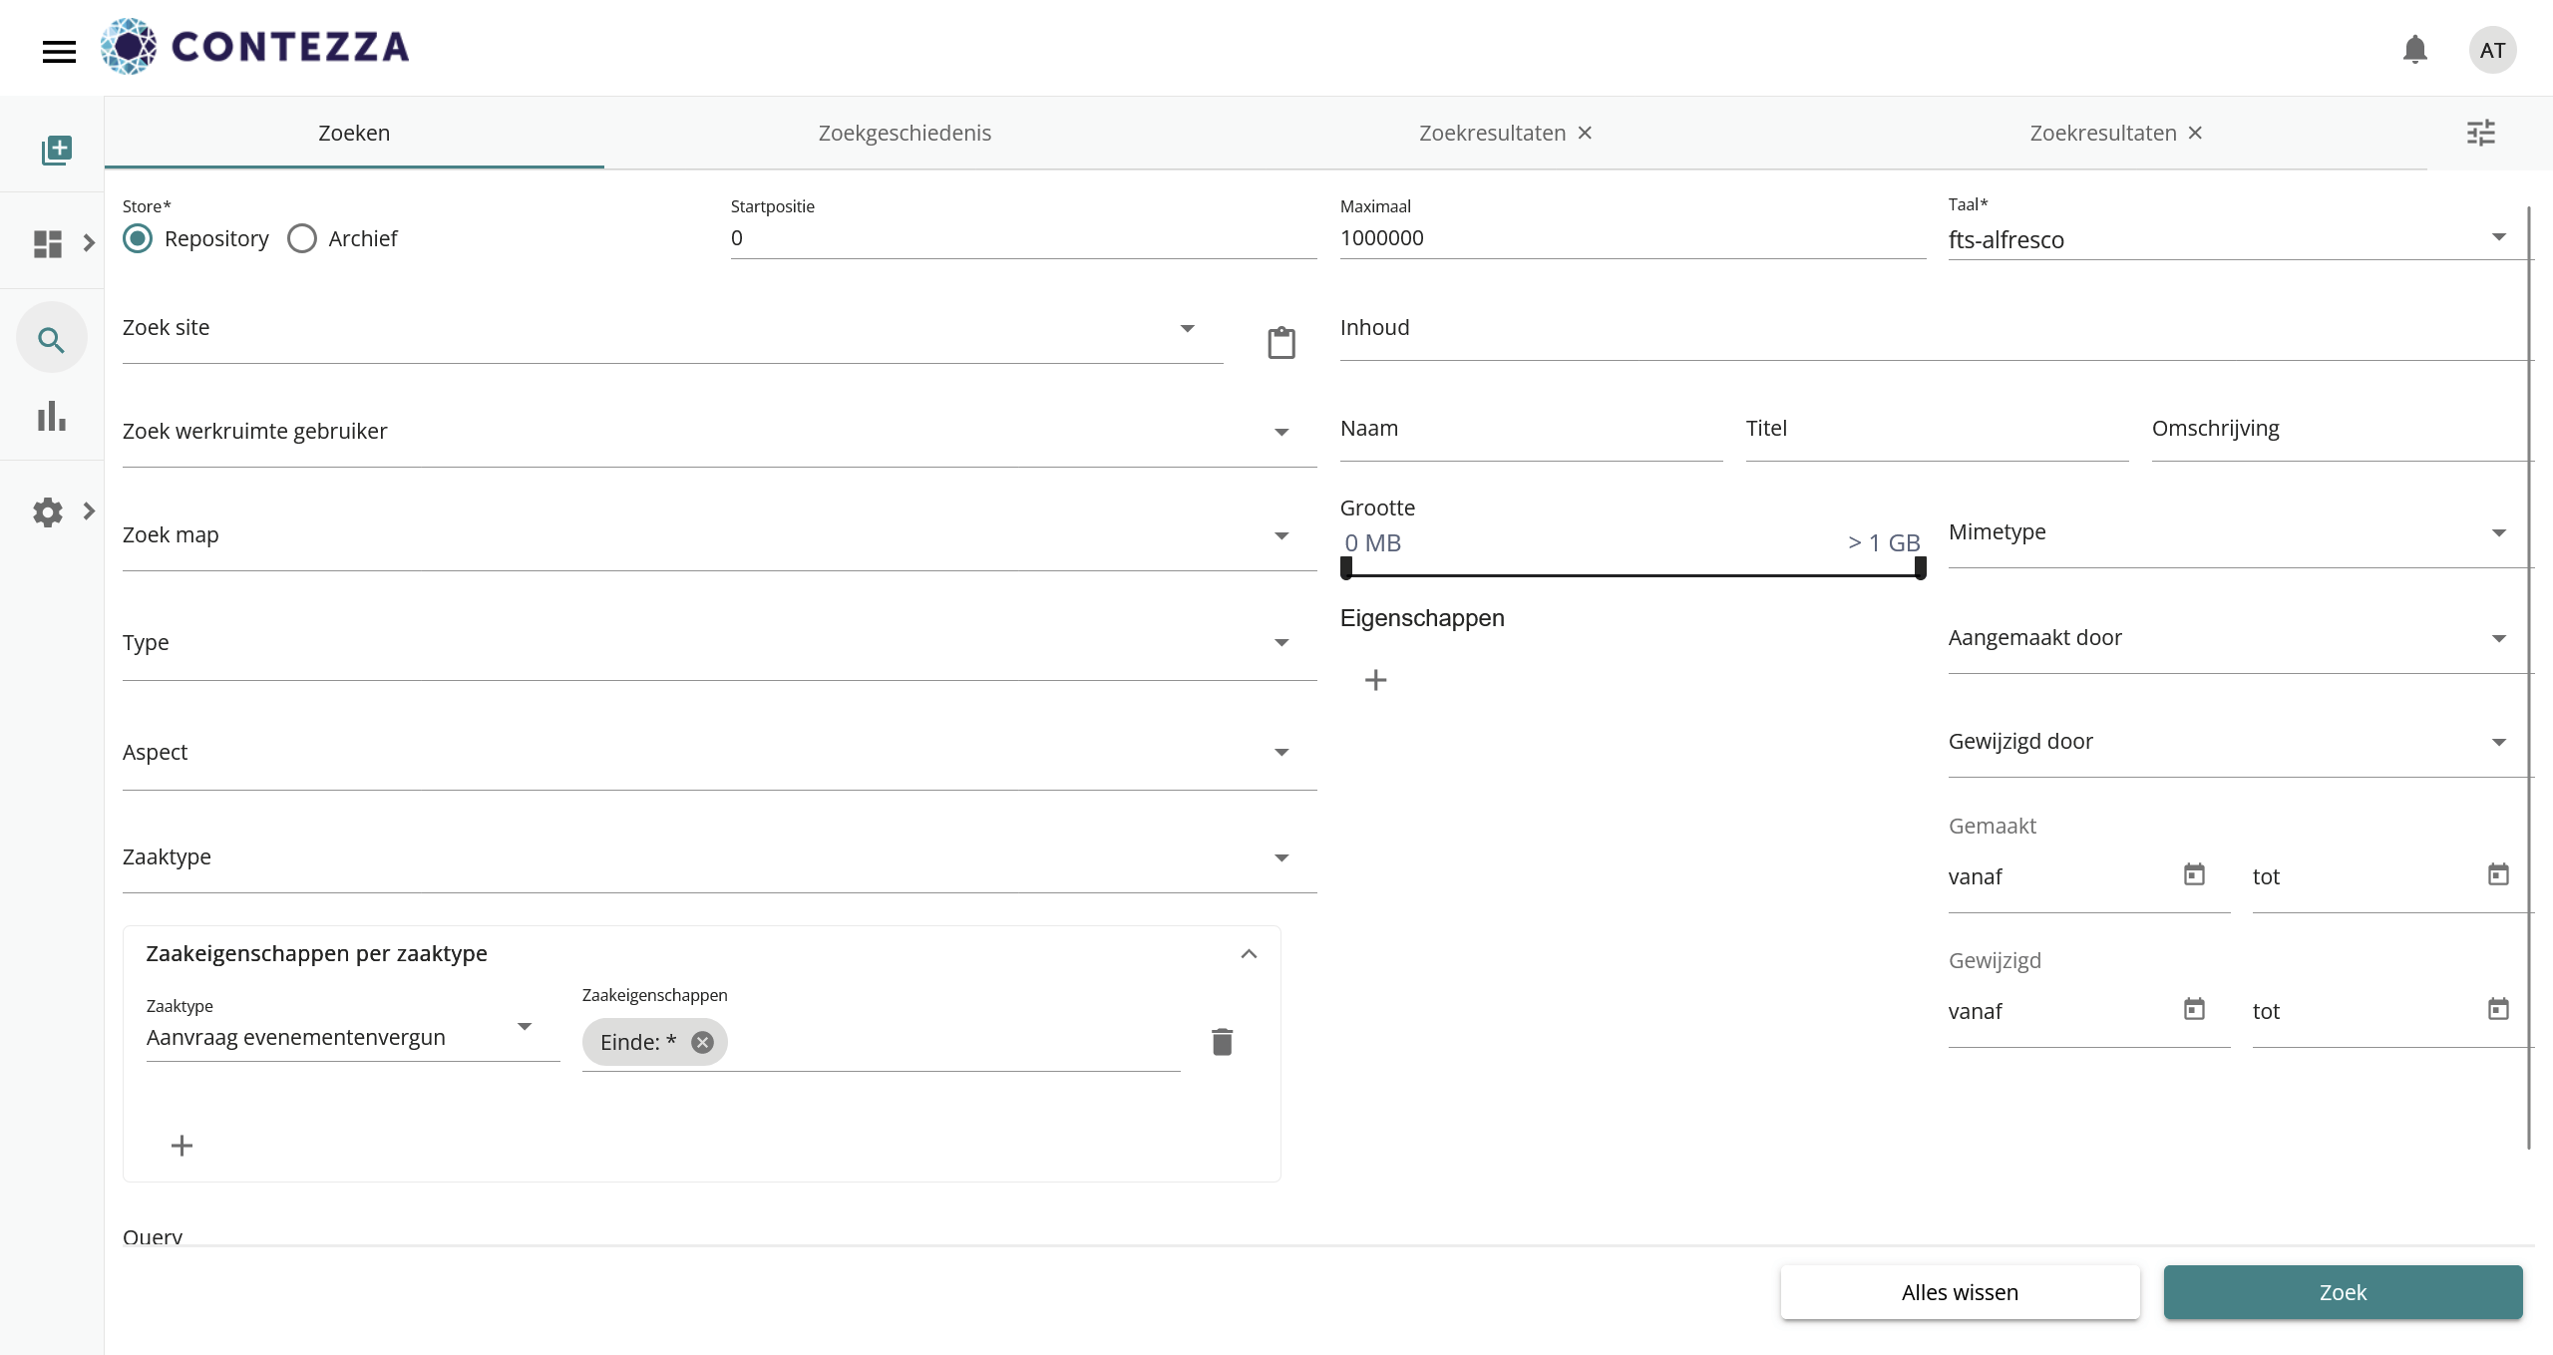Remove the Einde chip
This screenshot has height=1355, width=2553.
(703, 1042)
